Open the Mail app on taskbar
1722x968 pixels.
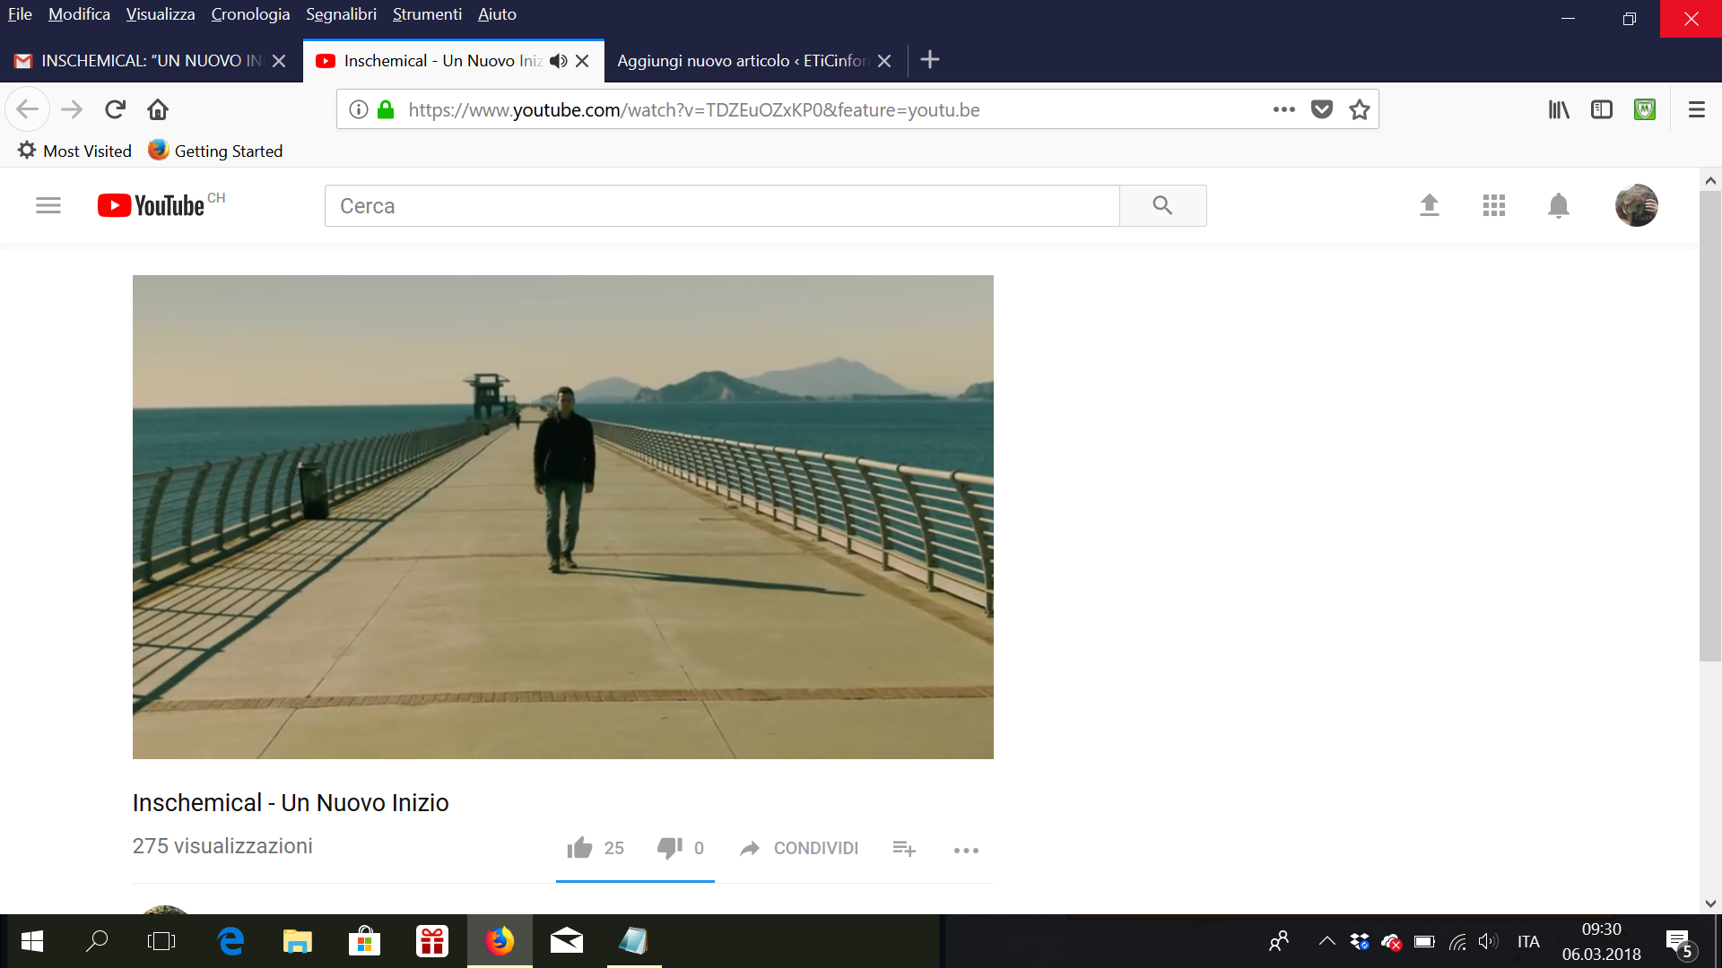567,941
